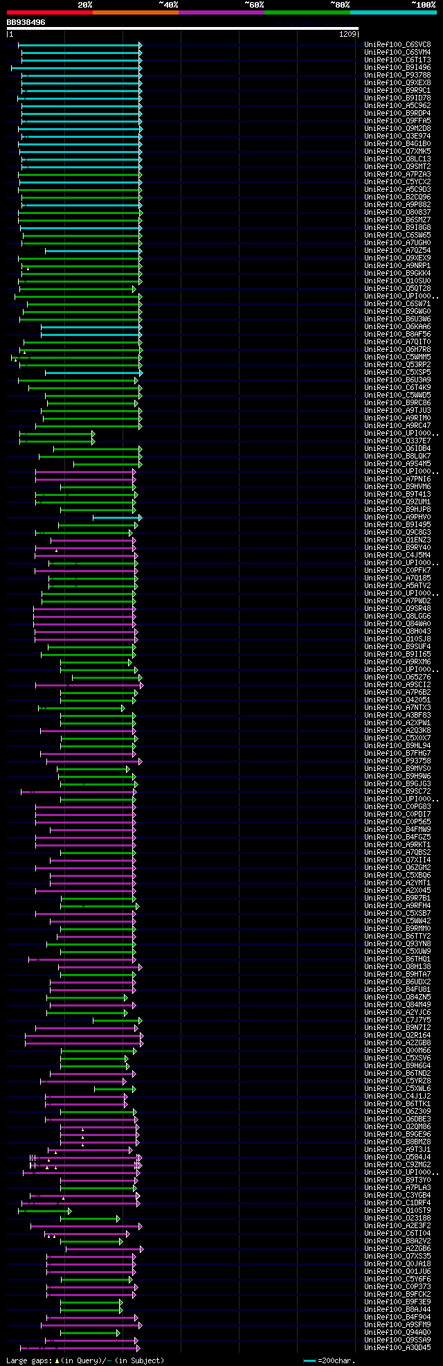Select label UniRef100_Q5QT28
This screenshot has height=1366, width=443.
397,288
